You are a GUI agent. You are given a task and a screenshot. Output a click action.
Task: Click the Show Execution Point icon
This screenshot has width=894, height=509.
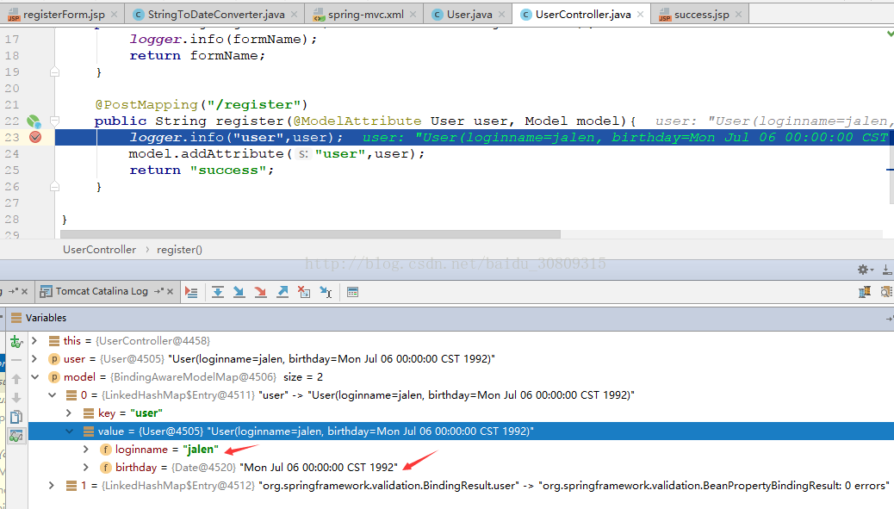click(x=191, y=292)
